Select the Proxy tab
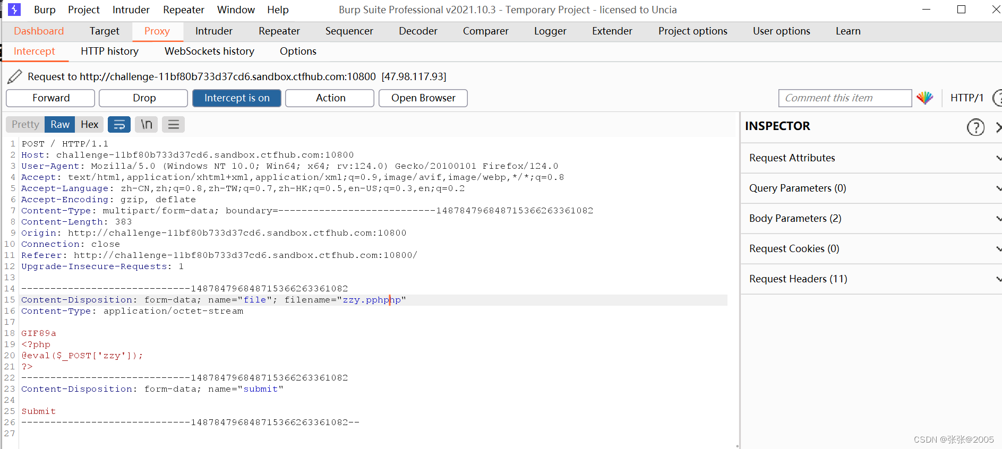This screenshot has width=1002, height=449. click(157, 31)
